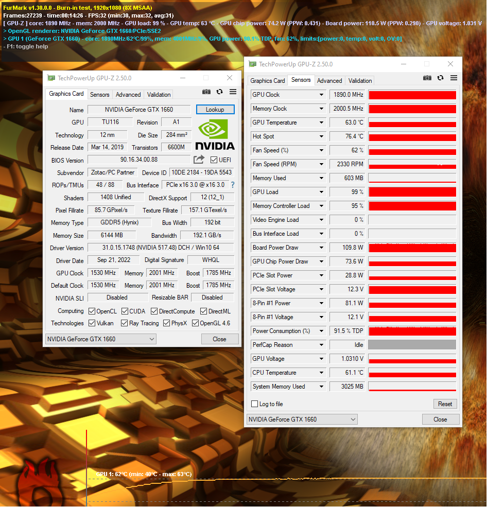Click the Device ID field

tap(201, 172)
